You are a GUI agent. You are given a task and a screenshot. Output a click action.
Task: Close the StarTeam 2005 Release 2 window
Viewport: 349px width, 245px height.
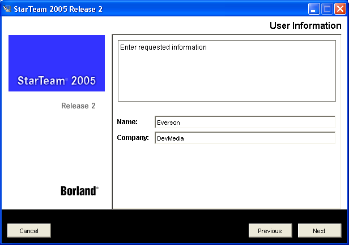tap(340, 9)
